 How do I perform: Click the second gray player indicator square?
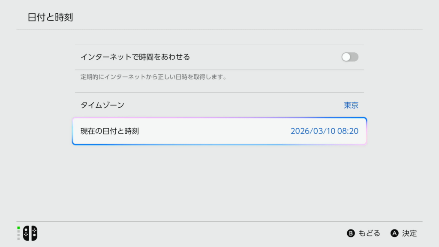18,231
